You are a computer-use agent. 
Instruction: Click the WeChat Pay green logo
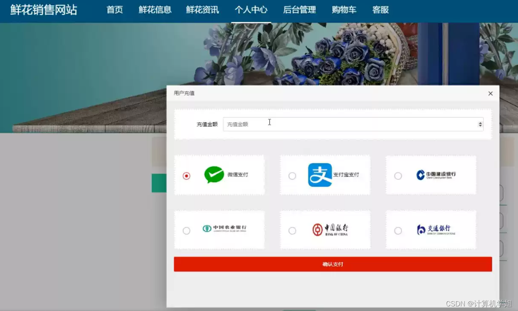(214, 175)
